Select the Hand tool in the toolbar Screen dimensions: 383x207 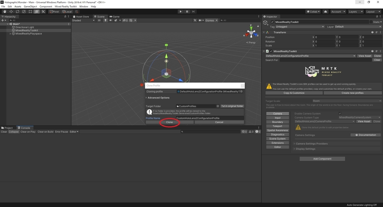5,11
